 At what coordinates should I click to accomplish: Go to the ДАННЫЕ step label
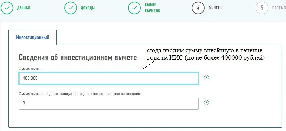pos(24,8)
